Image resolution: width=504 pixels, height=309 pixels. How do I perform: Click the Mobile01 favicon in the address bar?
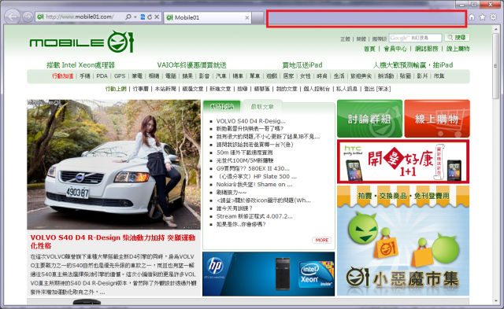(40, 17)
